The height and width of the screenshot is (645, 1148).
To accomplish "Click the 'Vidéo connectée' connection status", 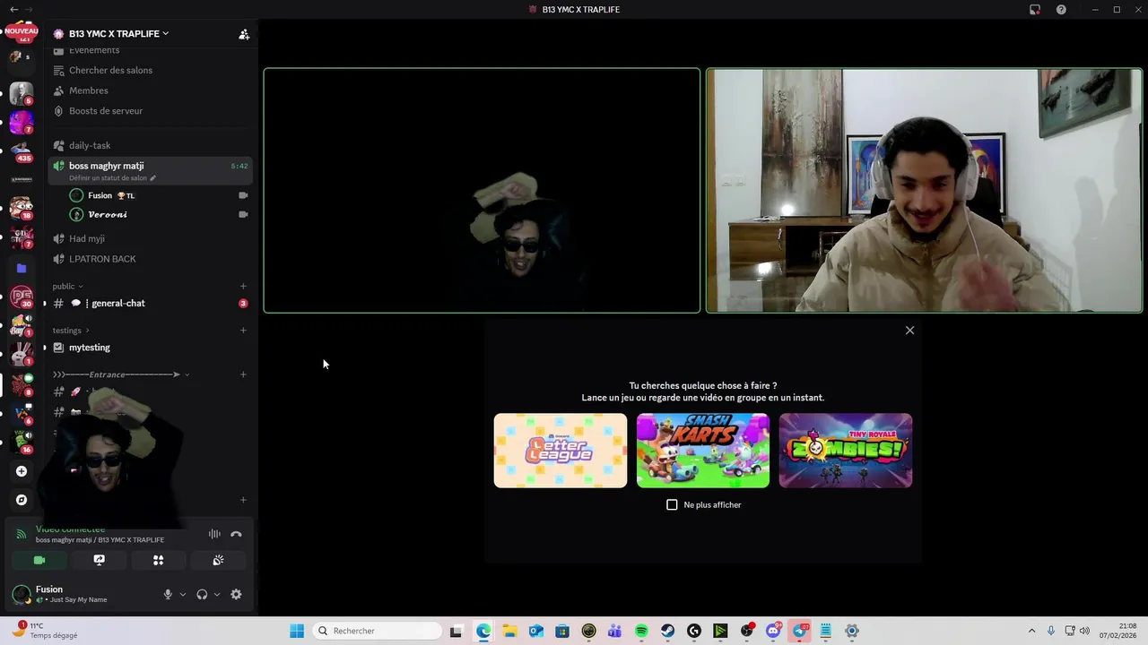I will 70,529.
